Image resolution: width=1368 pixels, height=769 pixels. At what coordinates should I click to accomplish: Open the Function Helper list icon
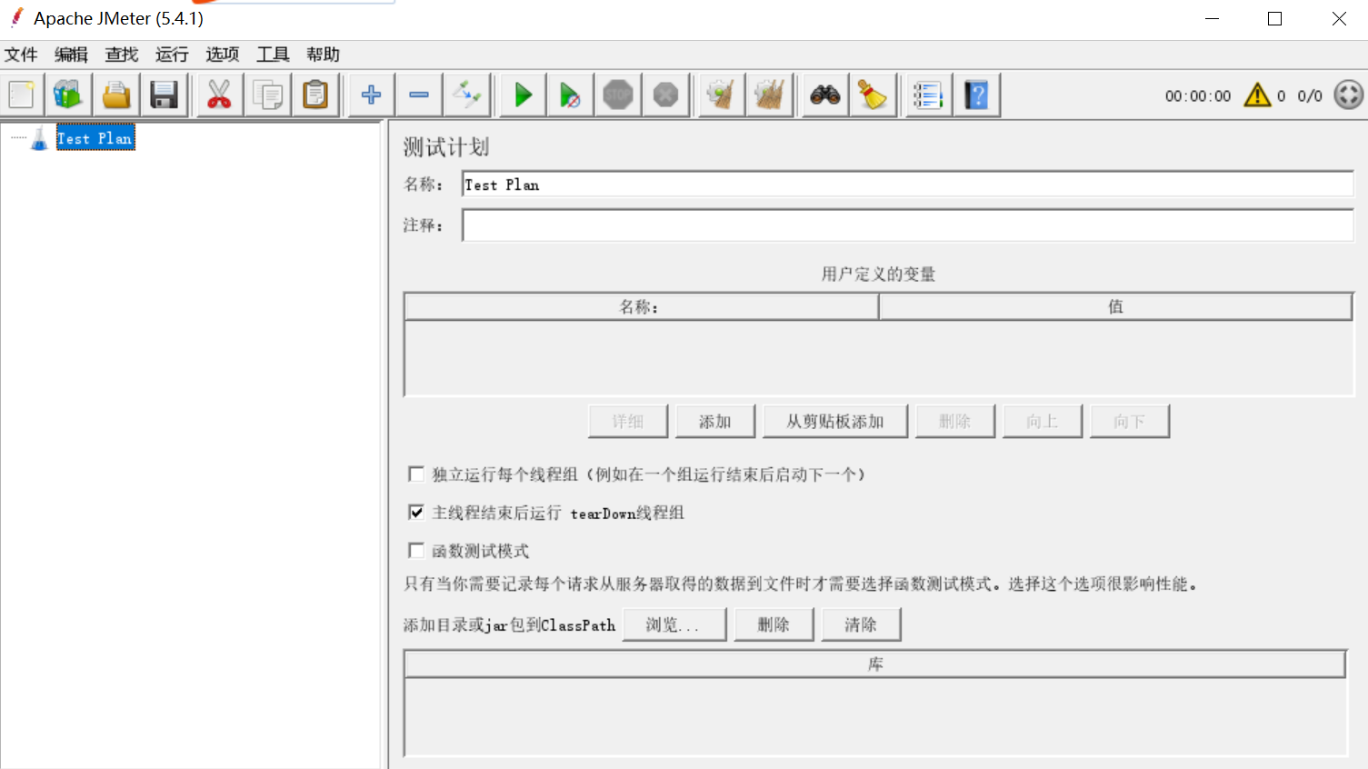928,95
